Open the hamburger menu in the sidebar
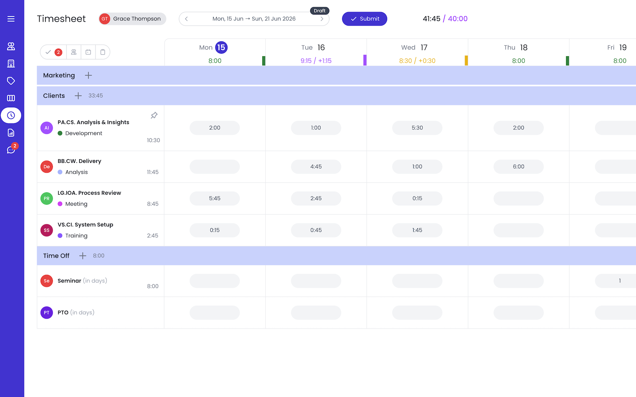 coord(11,19)
